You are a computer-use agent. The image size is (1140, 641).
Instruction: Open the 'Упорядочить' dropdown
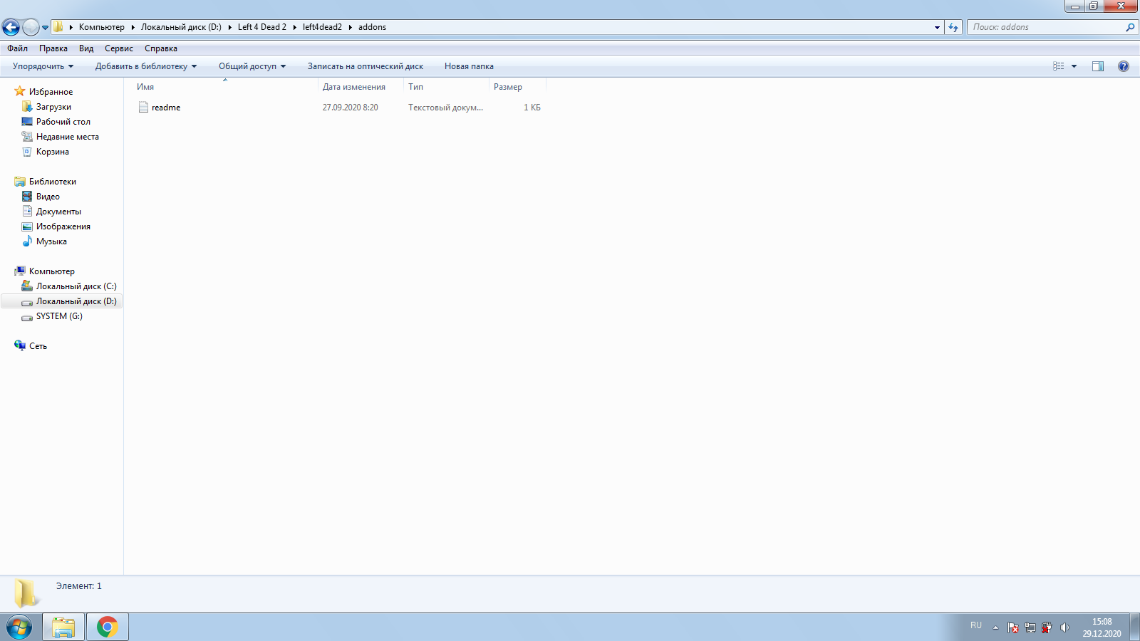[x=43, y=66]
